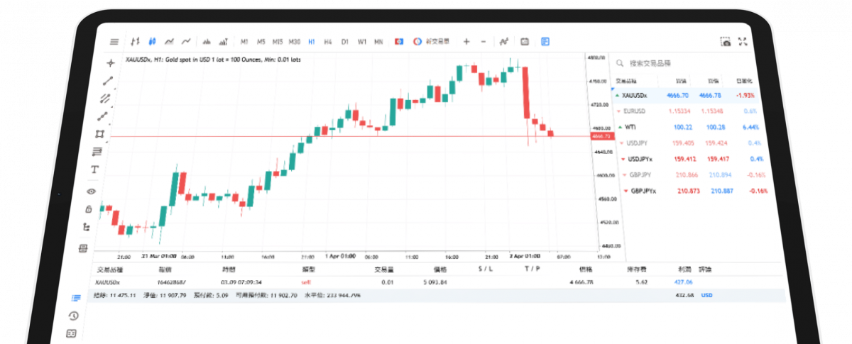Click WTI daily change 6.44%
The image size is (852, 344).
pos(750,127)
